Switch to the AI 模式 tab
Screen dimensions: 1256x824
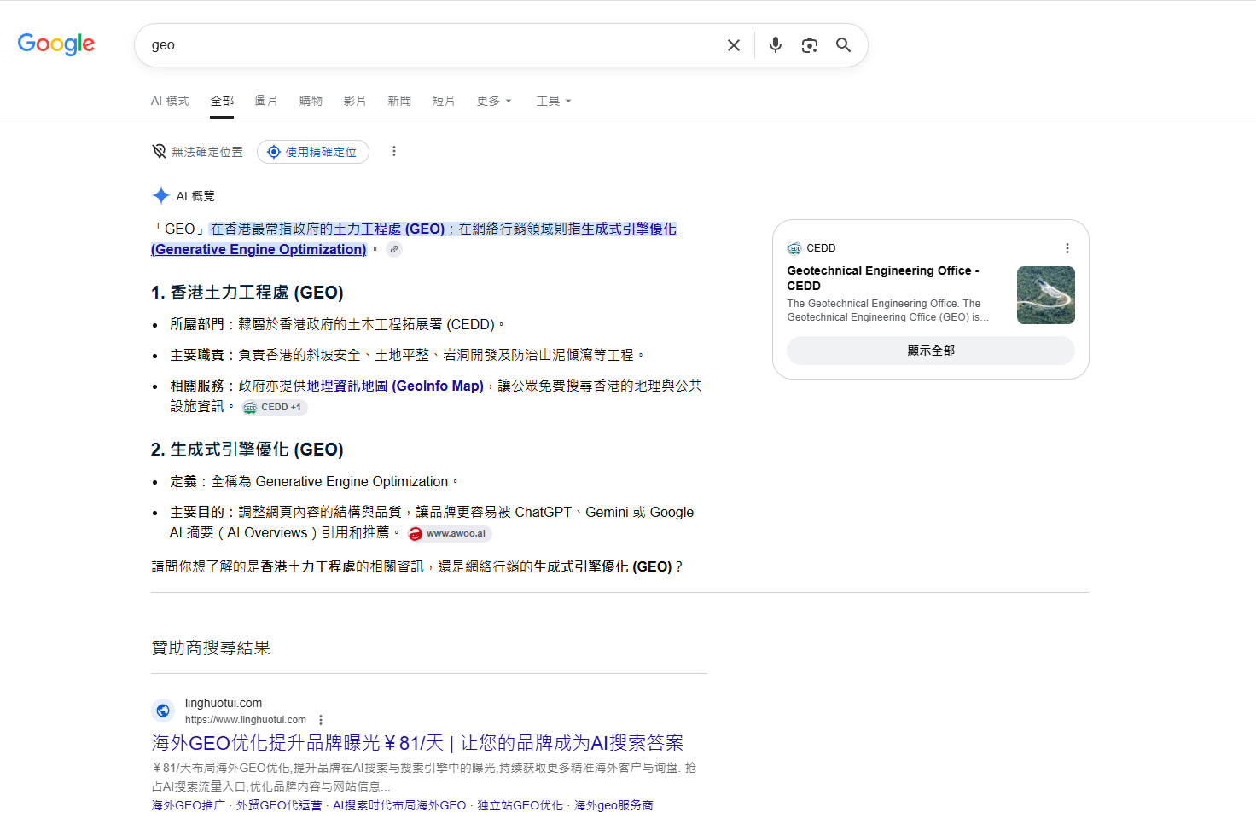(170, 101)
